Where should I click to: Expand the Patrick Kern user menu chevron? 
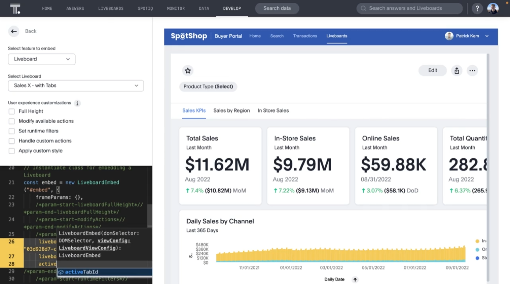487,36
